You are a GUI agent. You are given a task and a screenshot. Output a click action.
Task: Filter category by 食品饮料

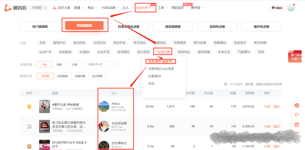point(79,43)
